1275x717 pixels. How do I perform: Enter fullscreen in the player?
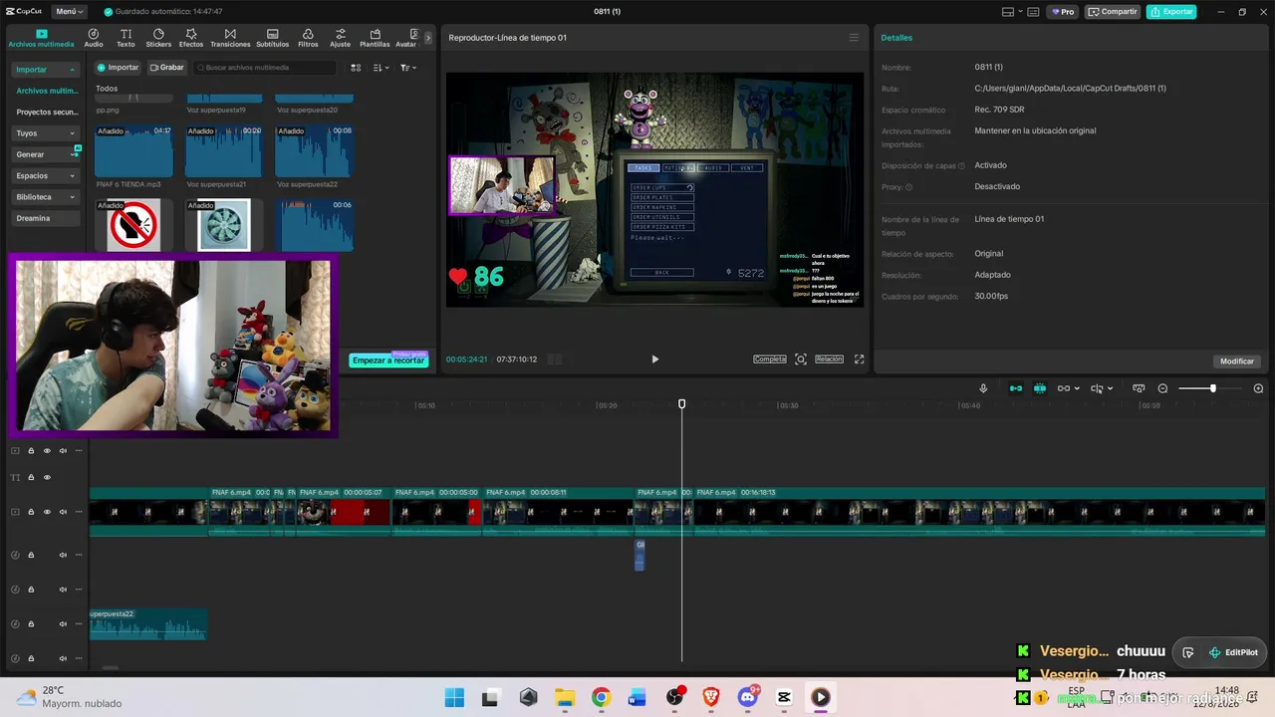(x=859, y=359)
